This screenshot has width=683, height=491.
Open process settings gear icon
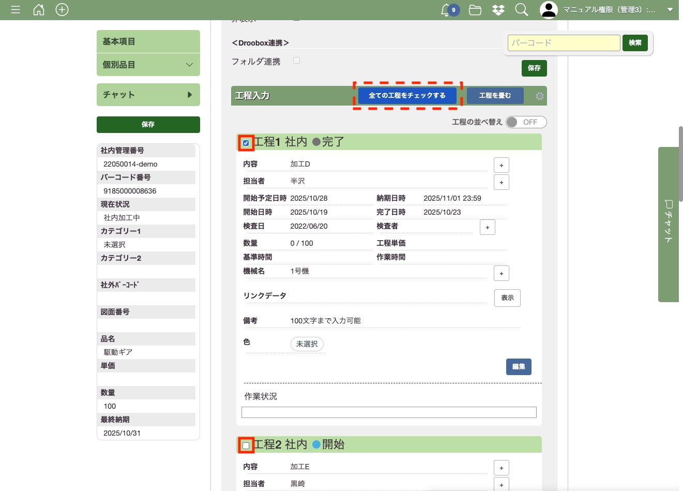(x=540, y=96)
